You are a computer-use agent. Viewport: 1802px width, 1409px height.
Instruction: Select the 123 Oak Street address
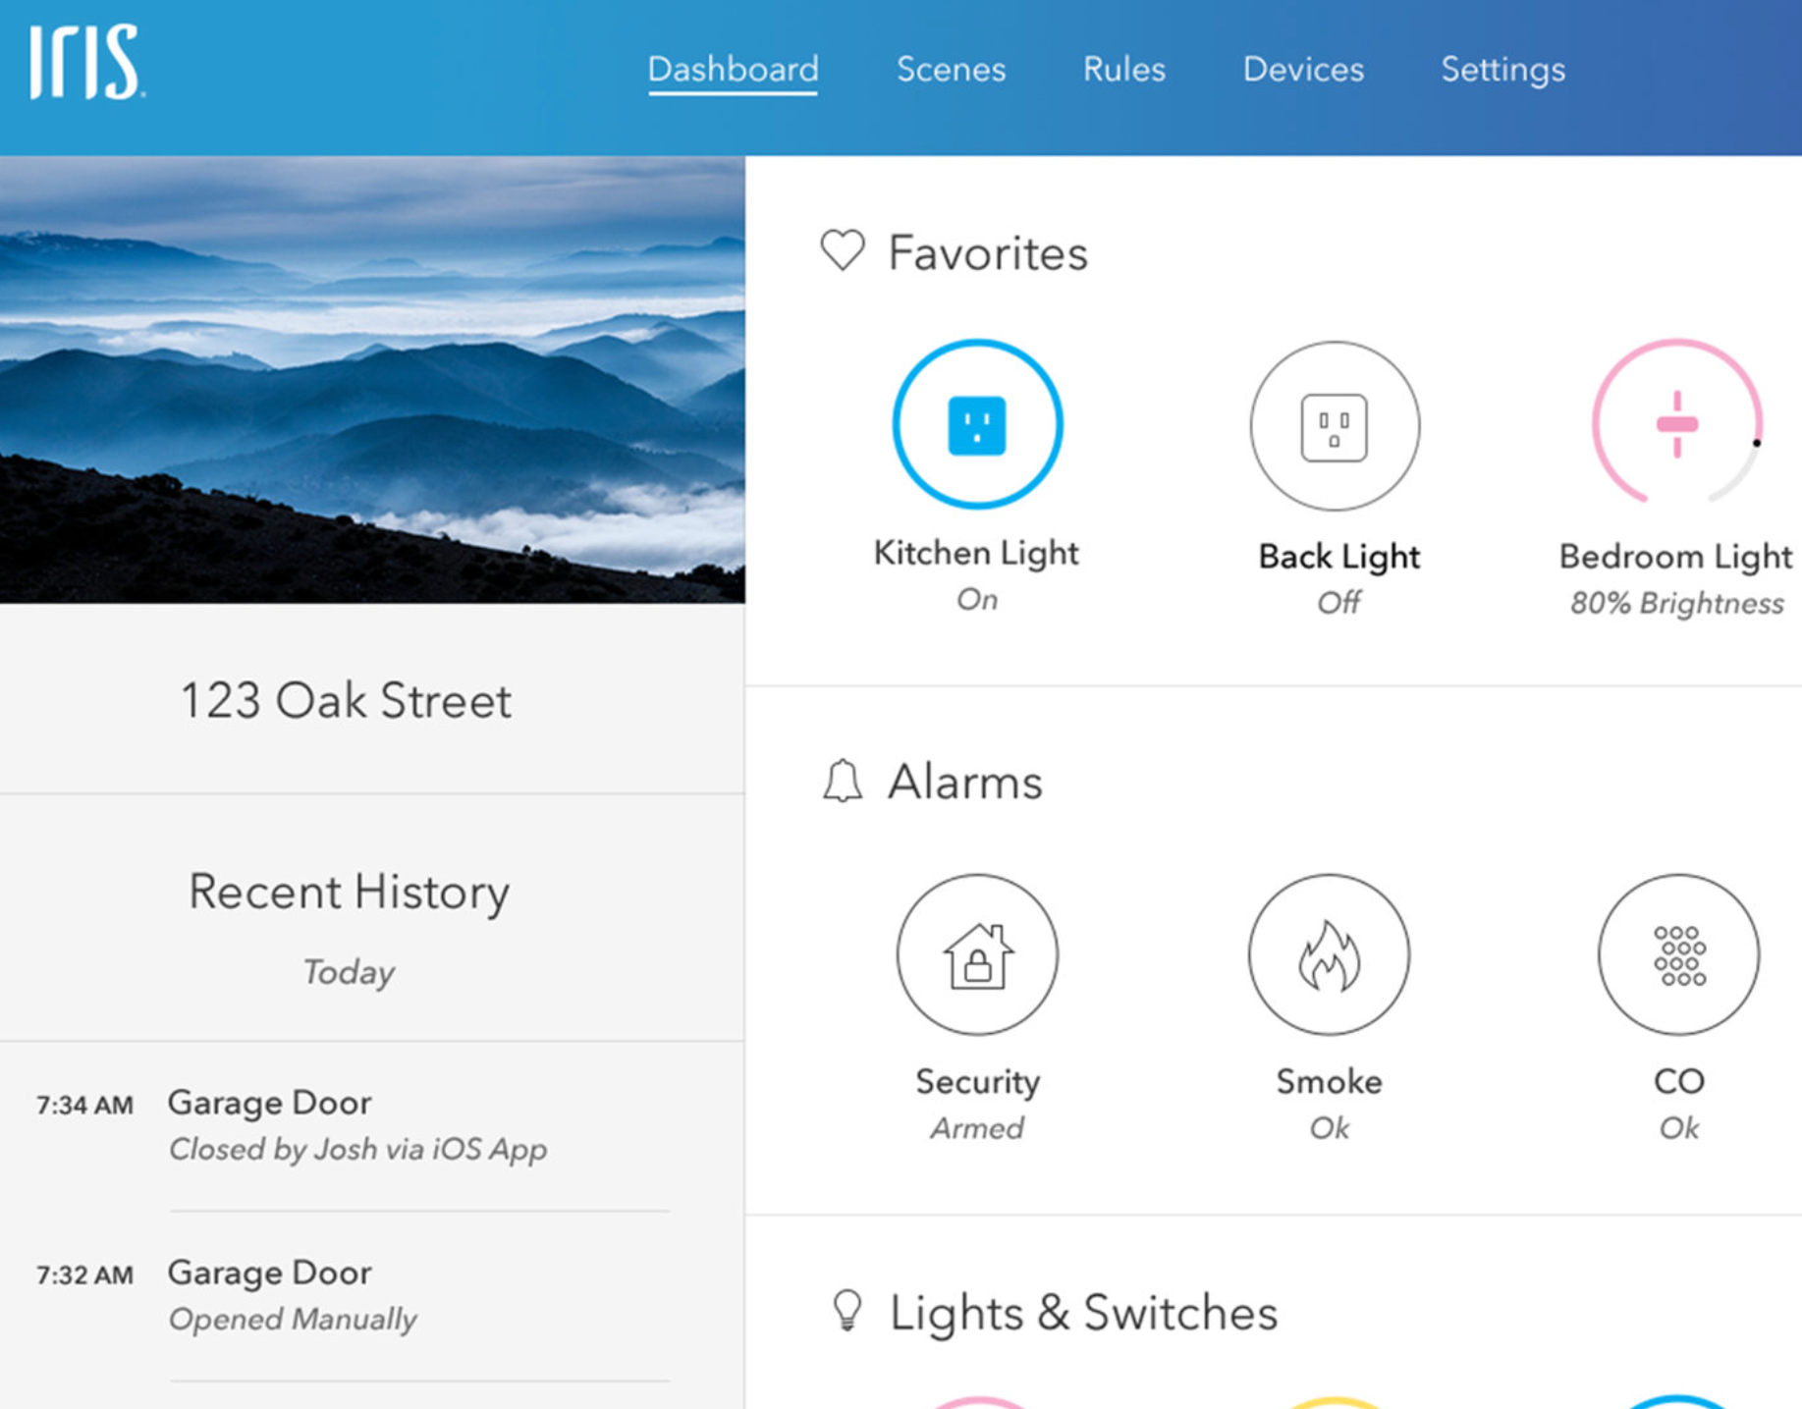(x=346, y=700)
